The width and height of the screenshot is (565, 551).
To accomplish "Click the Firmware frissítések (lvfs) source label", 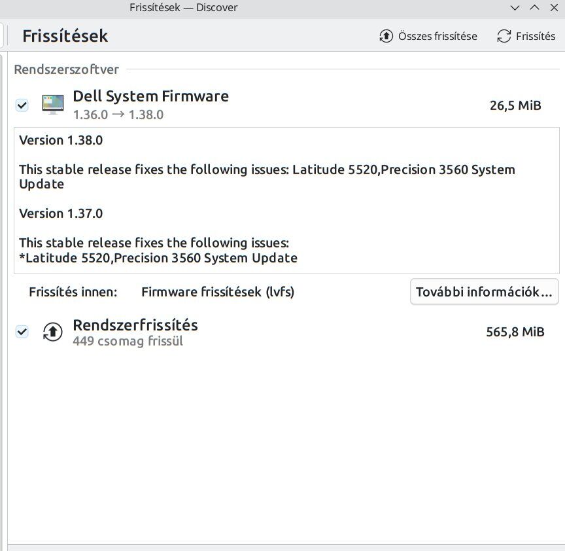I will (218, 292).
